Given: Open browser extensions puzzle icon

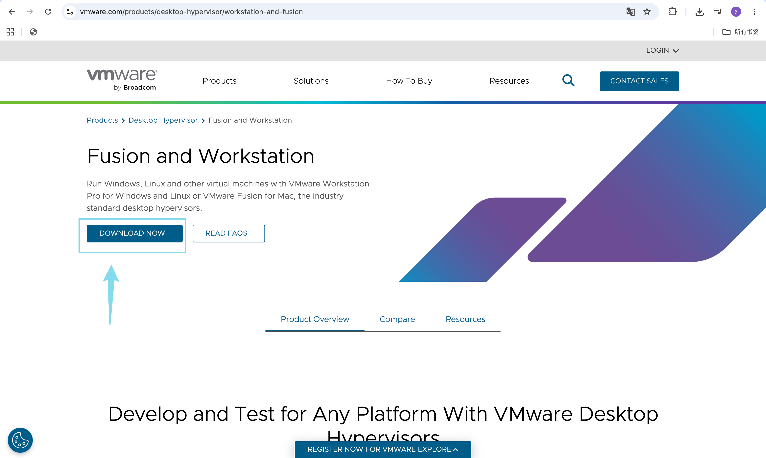Looking at the screenshot, I should [672, 12].
